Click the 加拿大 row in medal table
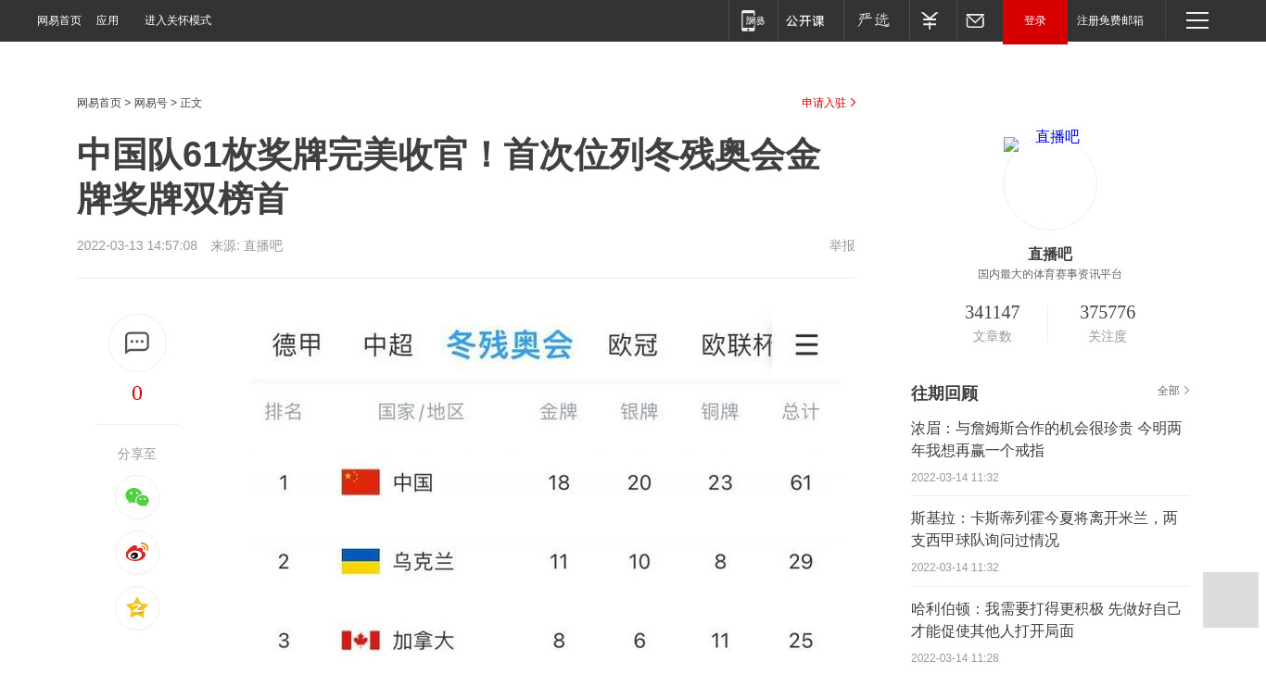The width and height of the screenshot is (1266, 674). (x=546, y=640)
